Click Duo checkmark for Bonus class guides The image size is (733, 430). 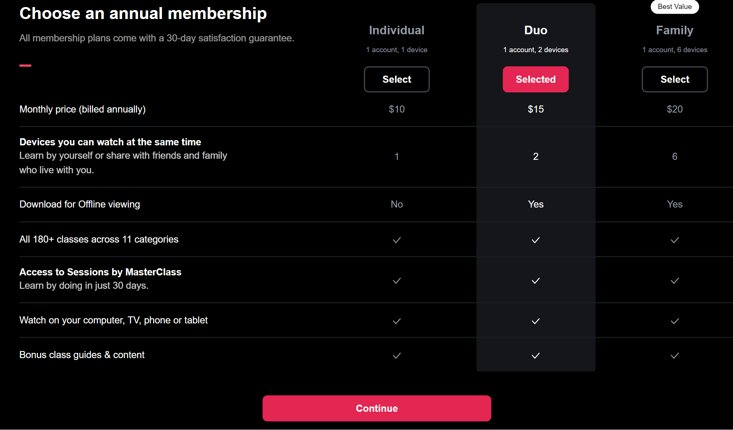536,355
